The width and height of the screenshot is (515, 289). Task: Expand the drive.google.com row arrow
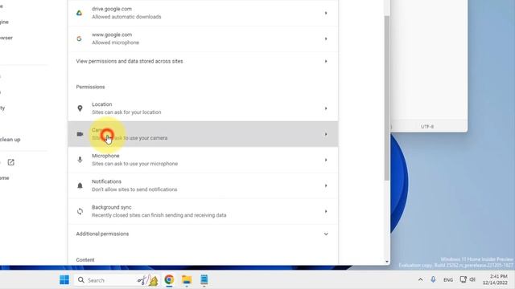coord(326,13)
